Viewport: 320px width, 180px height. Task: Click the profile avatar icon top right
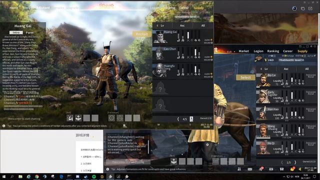[x=294, y=8]
